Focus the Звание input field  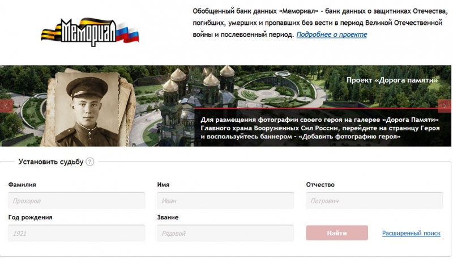[225, 233]
